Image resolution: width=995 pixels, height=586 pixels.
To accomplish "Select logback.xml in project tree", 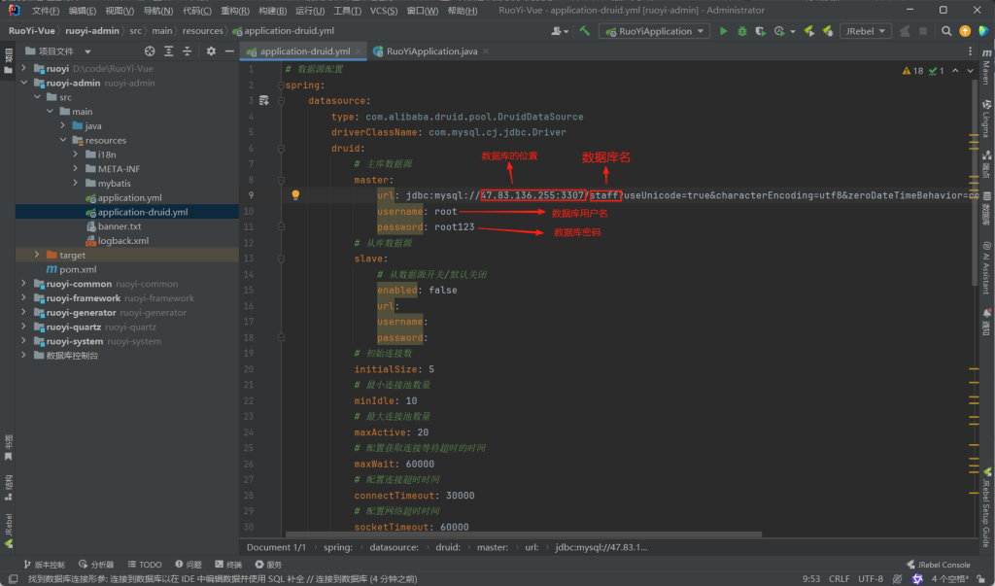I will (x=123, y=241).
